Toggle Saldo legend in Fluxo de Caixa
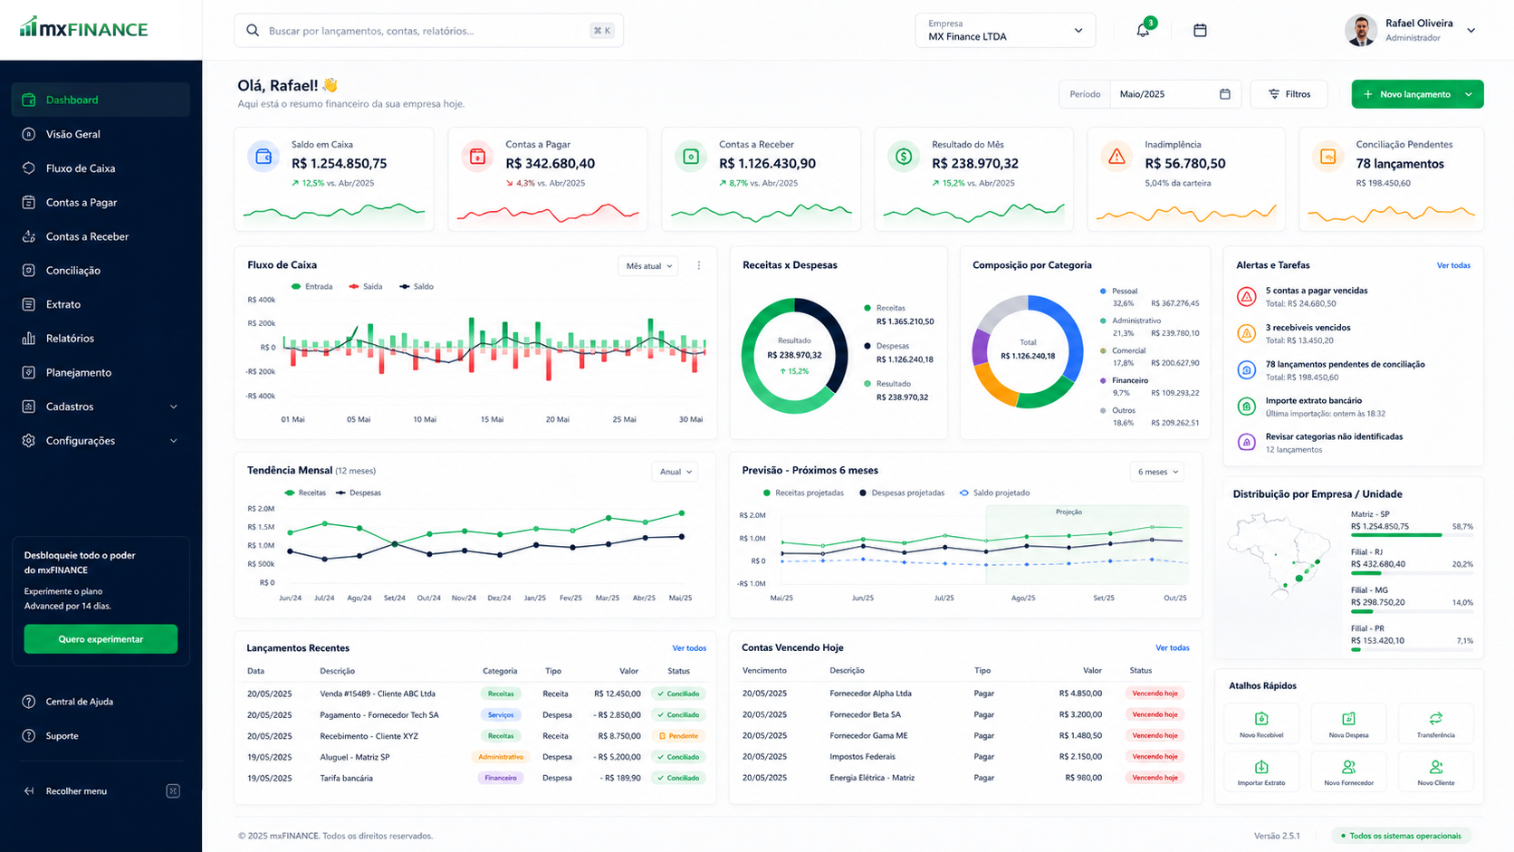 [417, 286]
